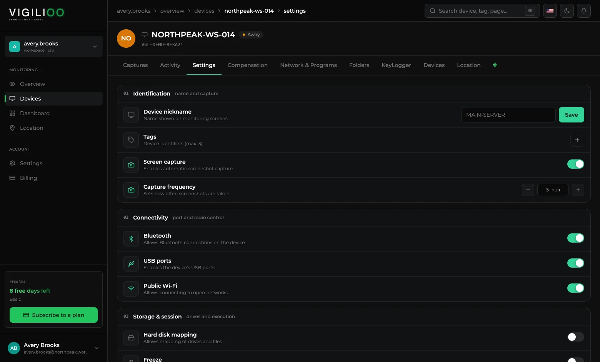The image size is (600, 362).
Task: Click the 5 min frequency value
Action: 553,190
